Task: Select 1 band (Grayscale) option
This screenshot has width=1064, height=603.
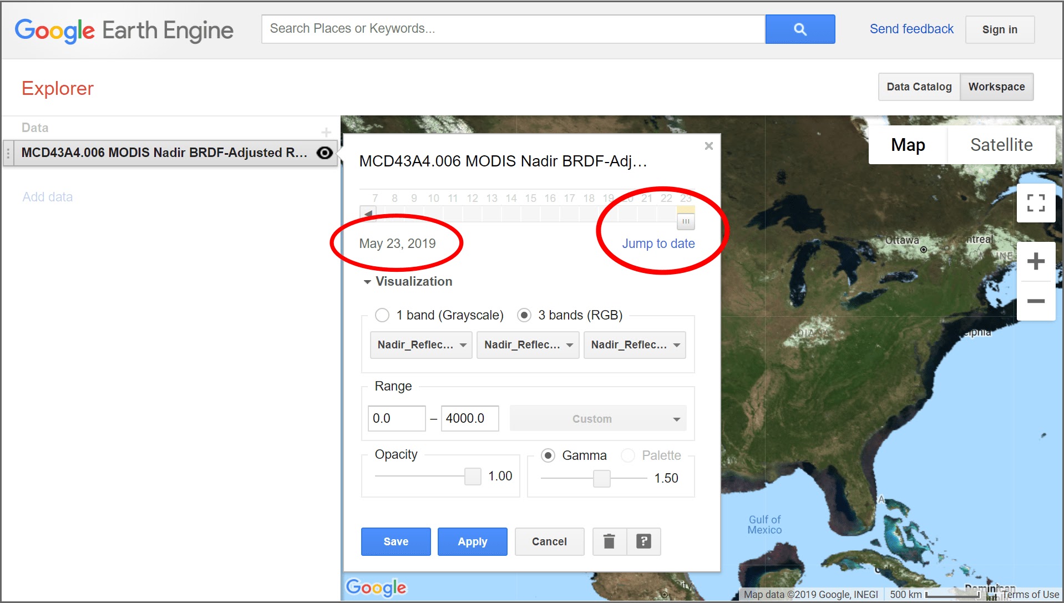Action: coord(382,315)
